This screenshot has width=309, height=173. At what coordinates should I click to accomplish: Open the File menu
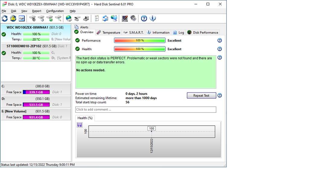[4, 11]
